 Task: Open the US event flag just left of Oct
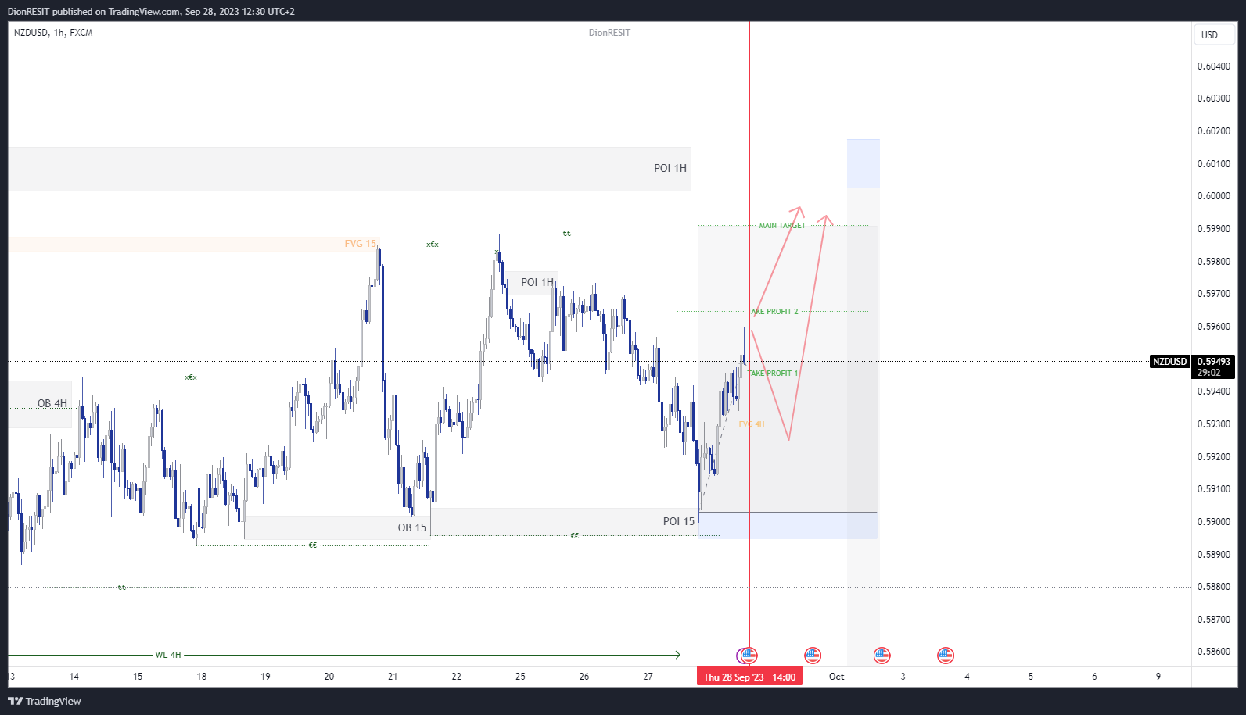coord(813,655)
